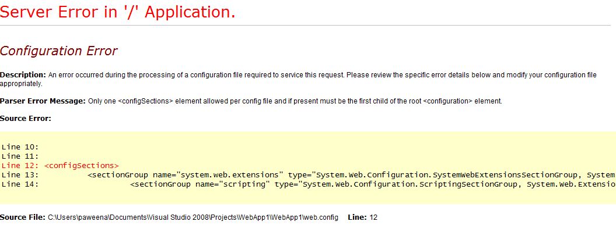Screen dimensions: 616x232
Task: Click the "Configuration Error" italic heading
Action: tap(58, 51)
